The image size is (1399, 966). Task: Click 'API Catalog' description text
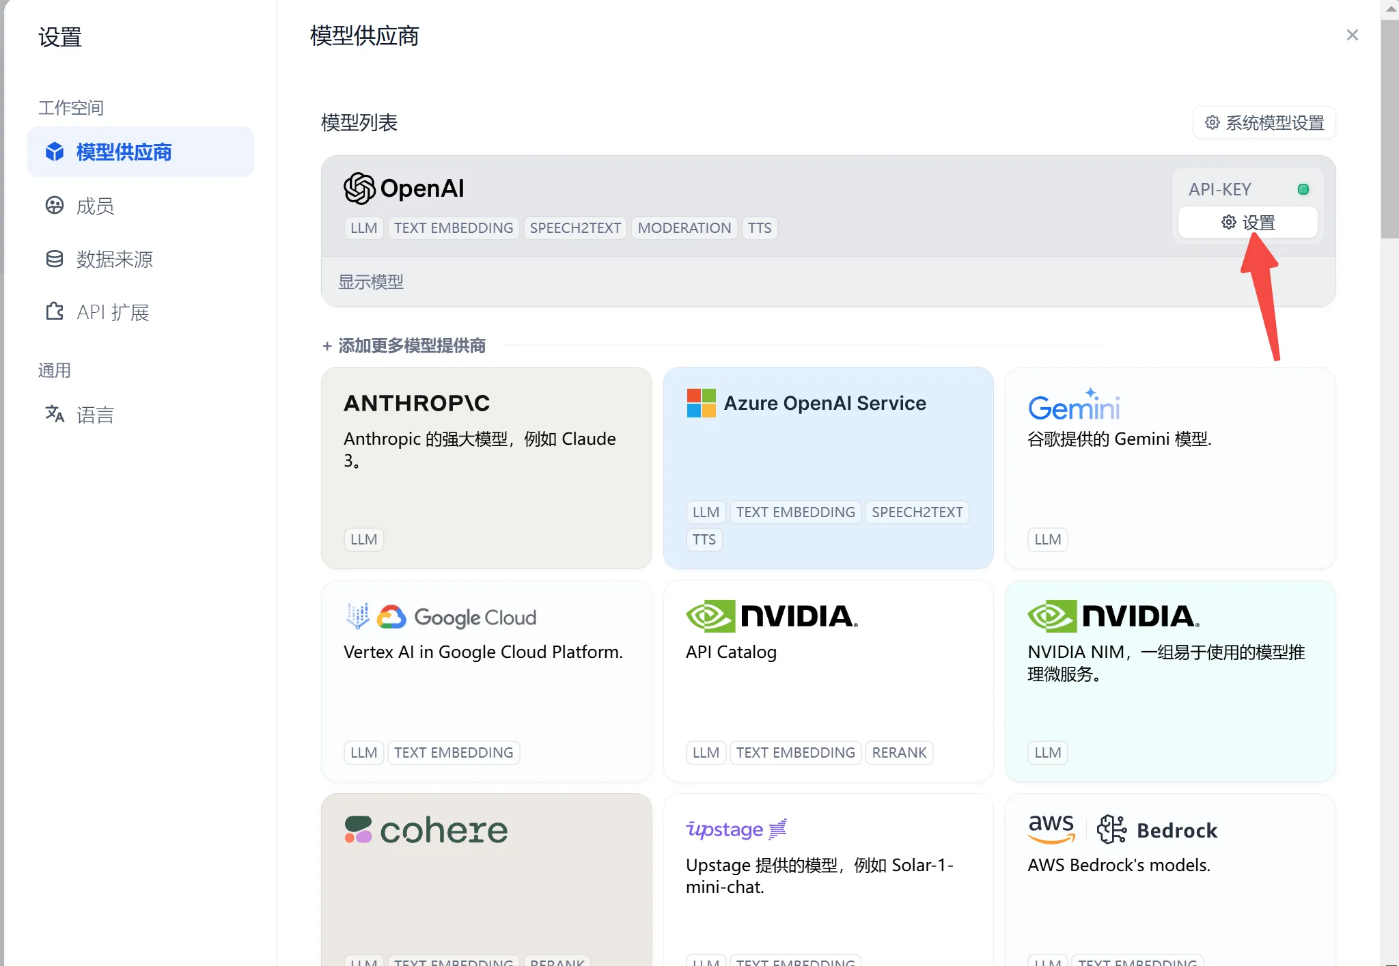(731, 652)
